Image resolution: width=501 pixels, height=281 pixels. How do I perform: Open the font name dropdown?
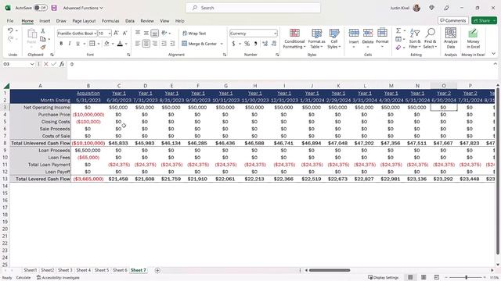point(96,34)
